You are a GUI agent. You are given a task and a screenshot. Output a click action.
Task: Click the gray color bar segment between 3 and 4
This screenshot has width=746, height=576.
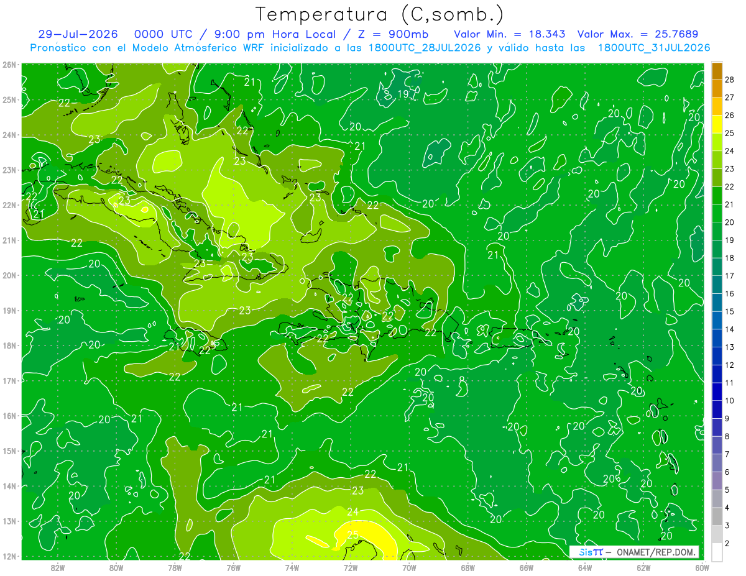pos(717,516)
